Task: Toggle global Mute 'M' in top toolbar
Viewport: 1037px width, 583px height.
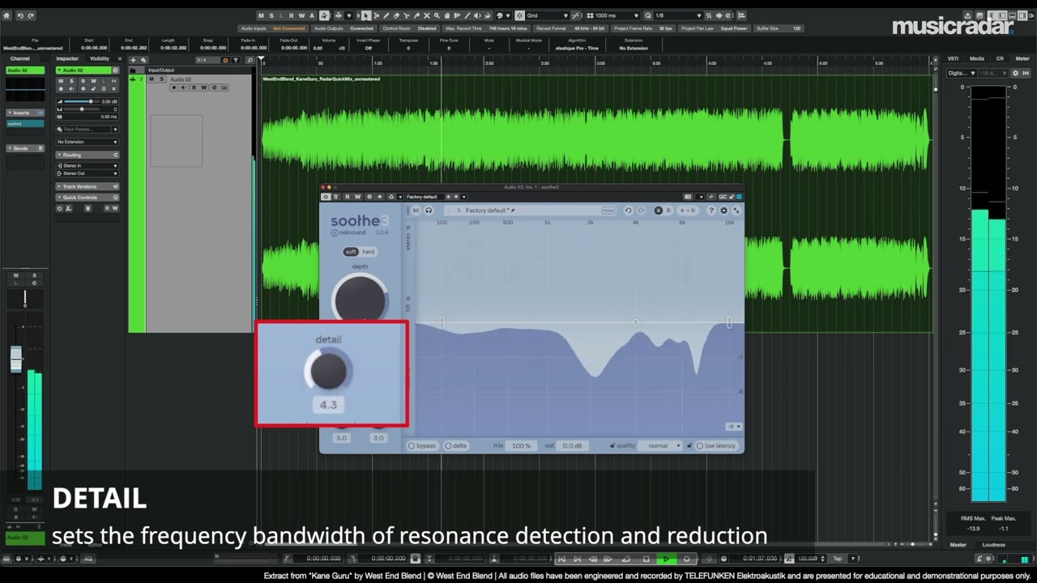Action: click(262, 15)
